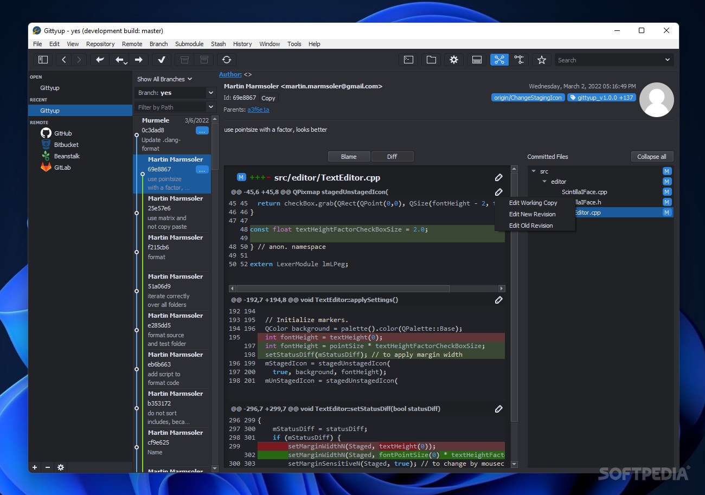
Task: Switch to the Diff view
Action: (392, 157)
